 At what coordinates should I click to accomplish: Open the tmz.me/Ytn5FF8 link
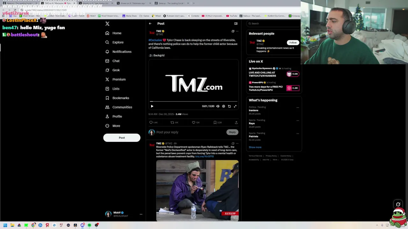(x=204, y=156)
